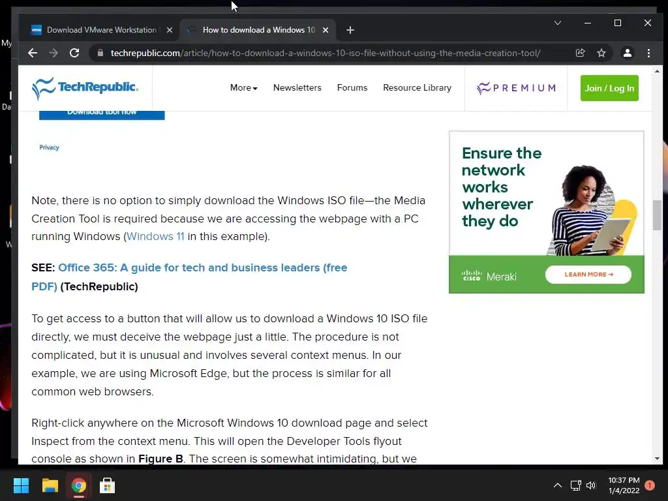Click the address bar URL
The height and width of the screenshot is (501, 668).
pyautogui.click(x=325, y=53)
